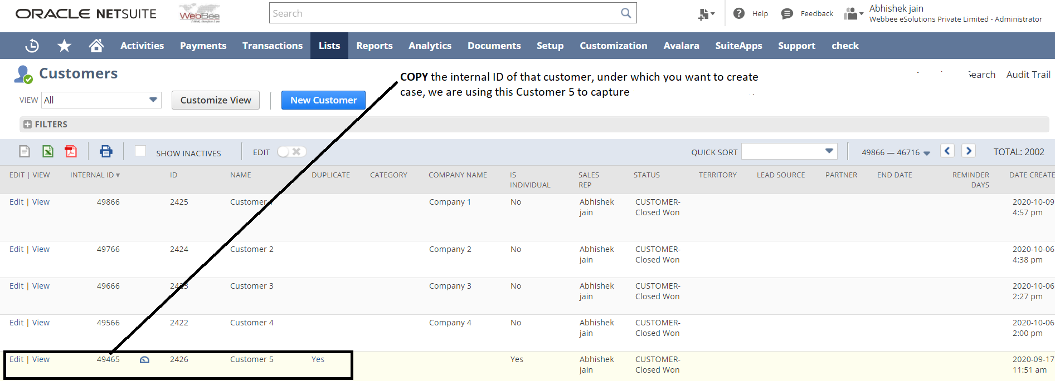
Task: Export customer list to Excel
Action: click(x=48, y=151)
